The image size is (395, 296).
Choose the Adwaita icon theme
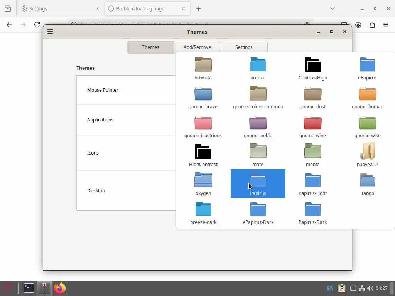click(x=203, y=68)
